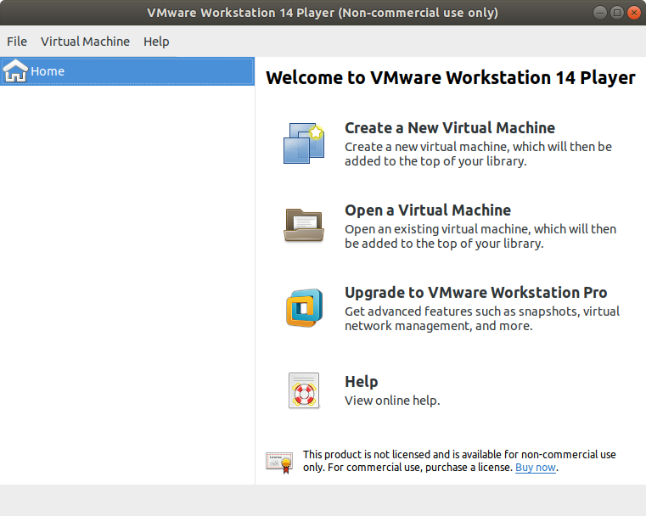Follow the Buy now link
Image resolution: width=646 pixels, height=516 pixels.
coord(536,468)
